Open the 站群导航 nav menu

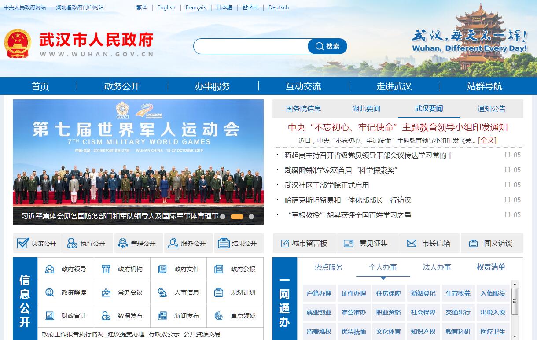(485, 86)
